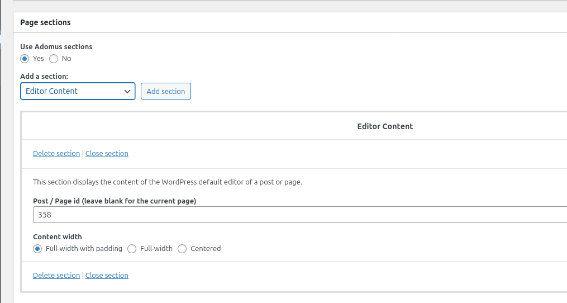Click the Content width label
This screenshot has height=303, width=567.
(58, 237)
